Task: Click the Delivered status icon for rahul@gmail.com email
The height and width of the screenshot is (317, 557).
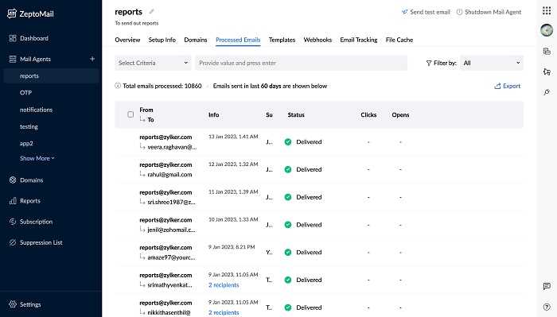Action: coord(288,169)
